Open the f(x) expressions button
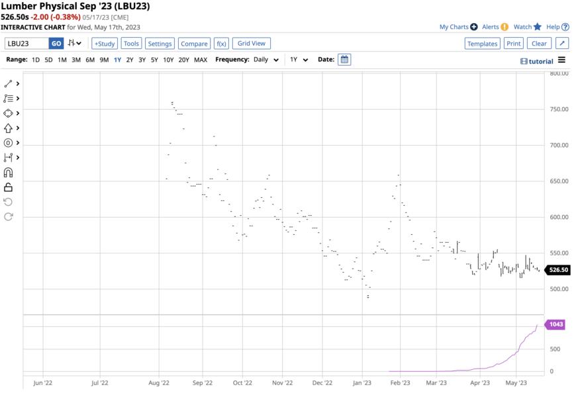580x397 pixels. [x=221, y=43]
